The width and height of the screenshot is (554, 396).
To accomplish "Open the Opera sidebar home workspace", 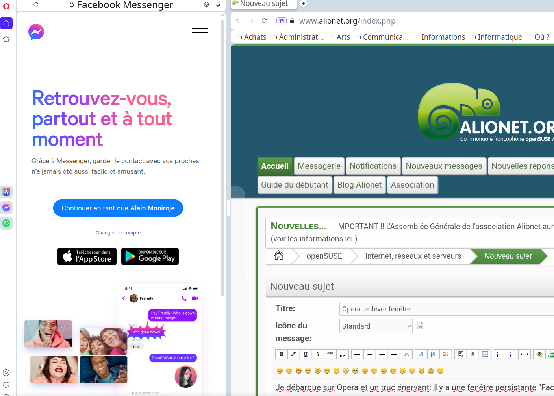I will 6,23.
